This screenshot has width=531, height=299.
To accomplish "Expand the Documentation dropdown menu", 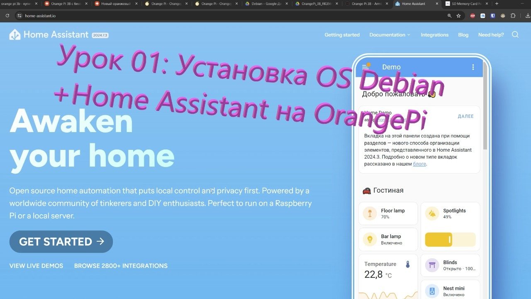I will pos(390,35).
